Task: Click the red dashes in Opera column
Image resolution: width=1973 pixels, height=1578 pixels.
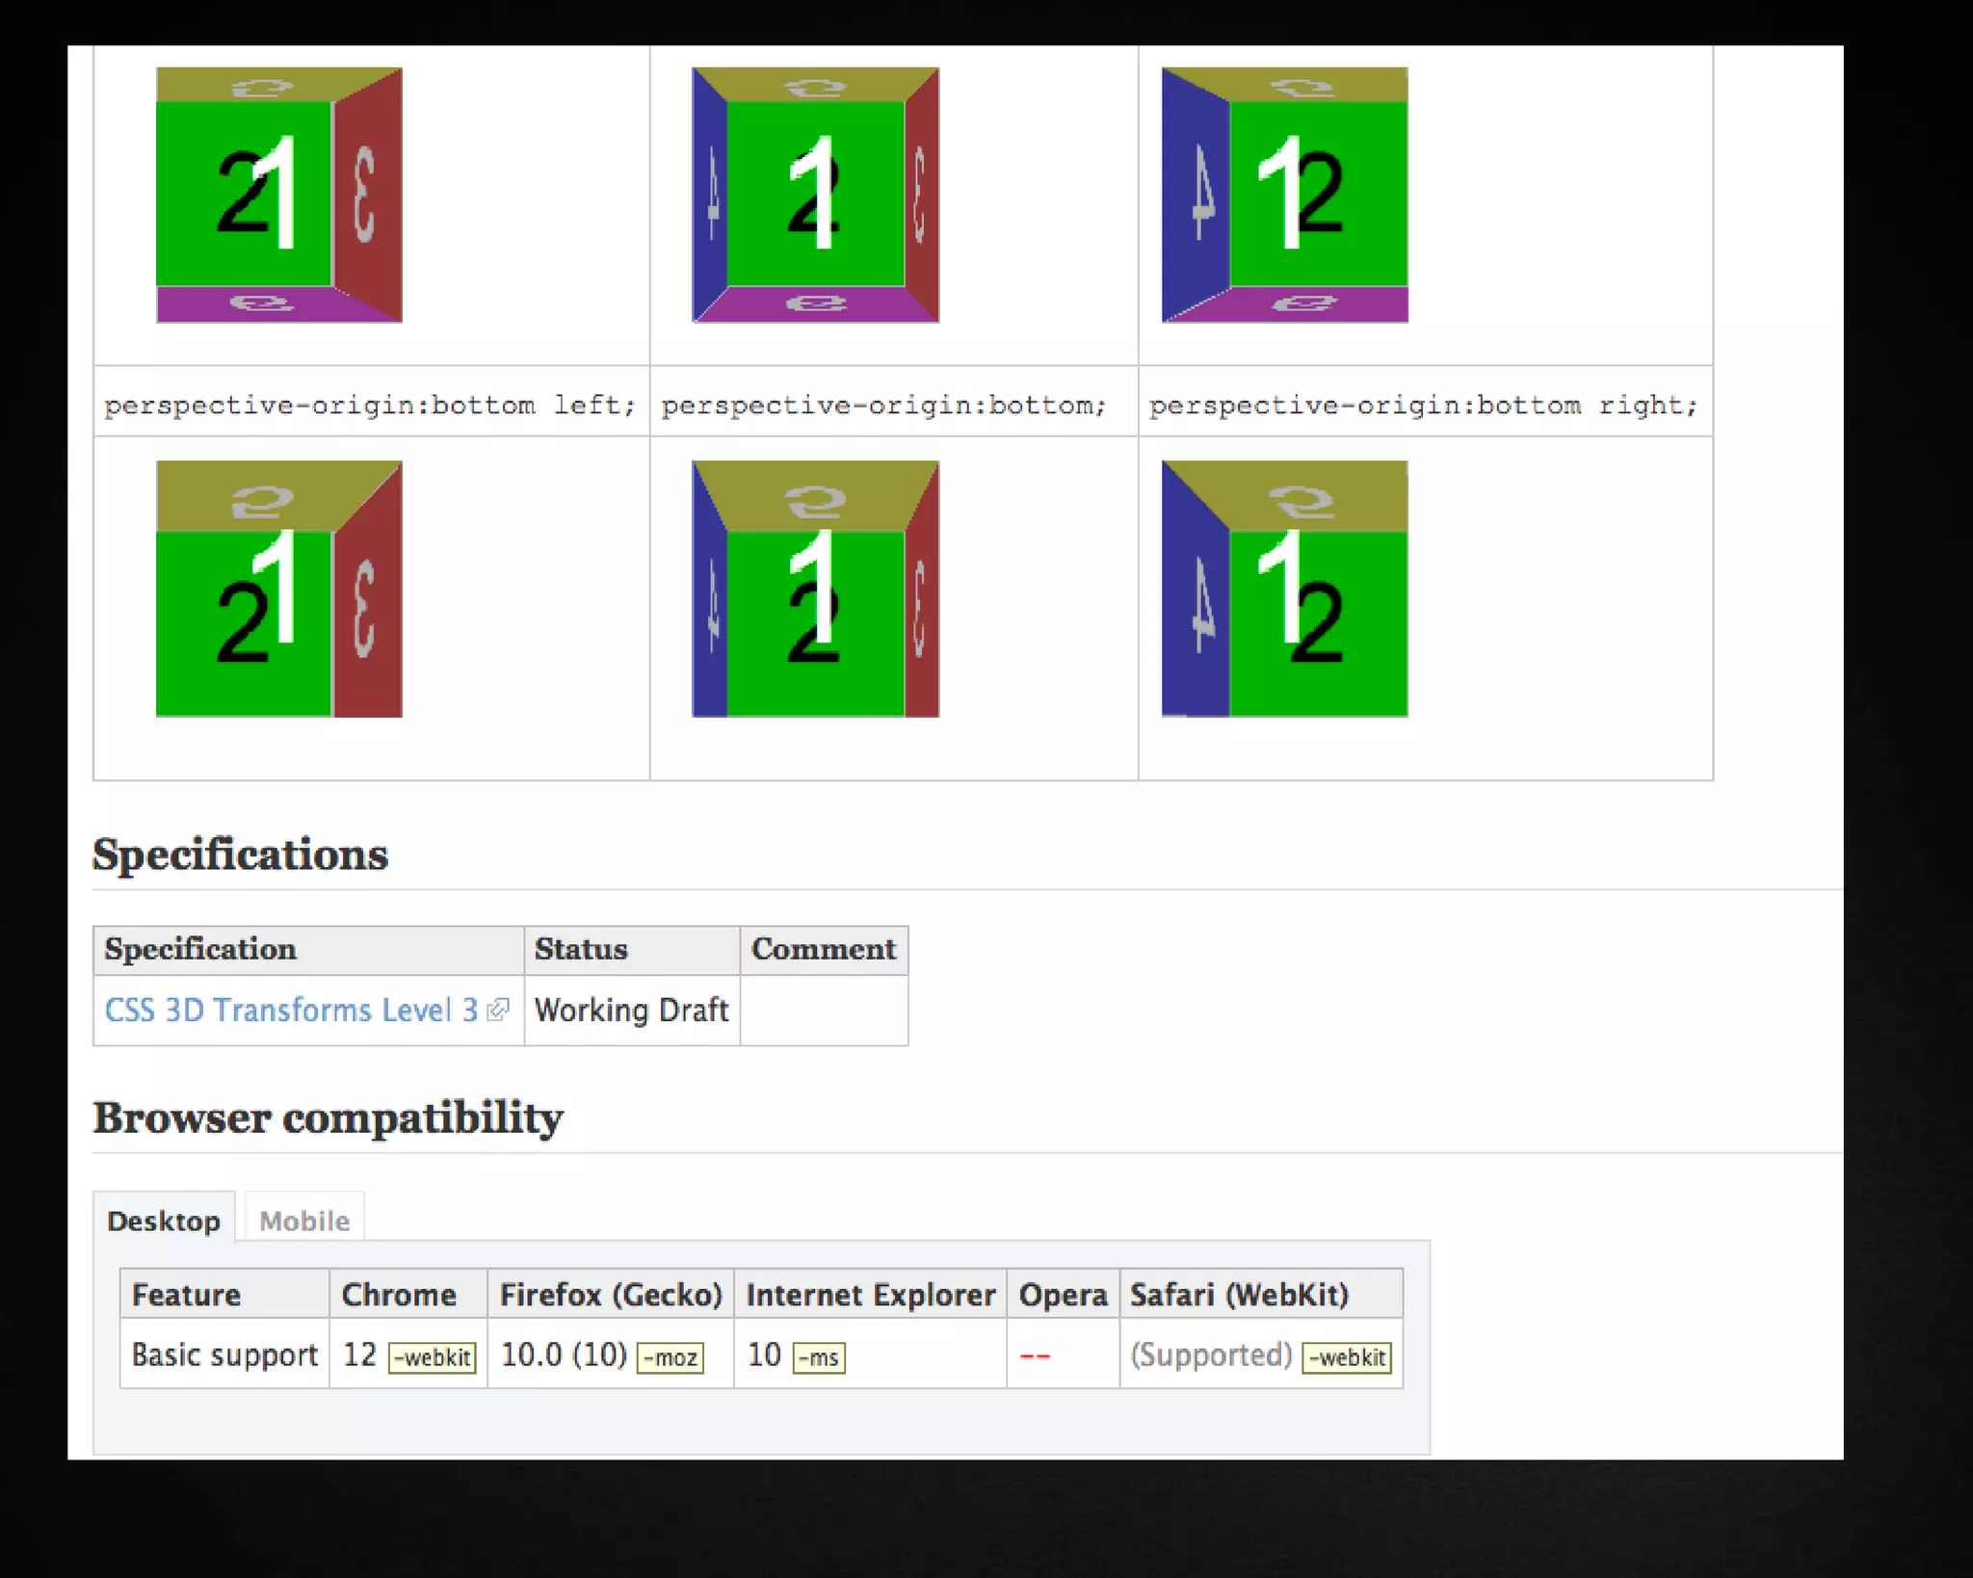Action: pos(1035,1356)
